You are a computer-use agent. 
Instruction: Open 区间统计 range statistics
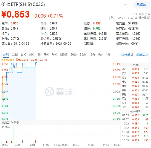127,54
